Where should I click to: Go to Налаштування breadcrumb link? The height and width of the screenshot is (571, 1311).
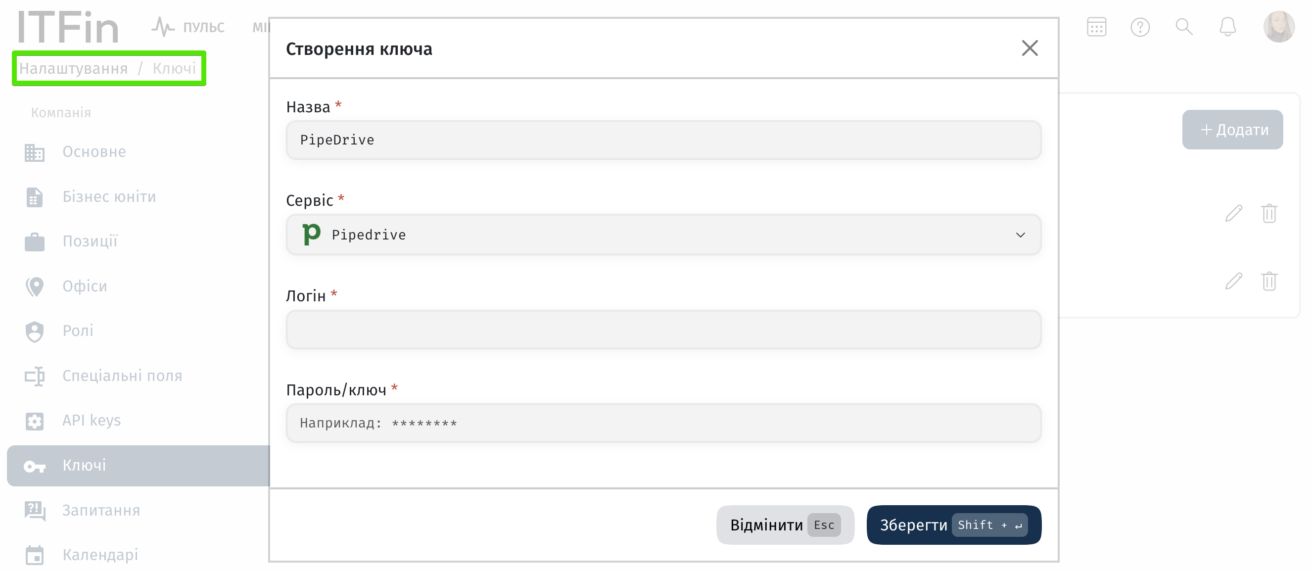click(x=73, y=68)
